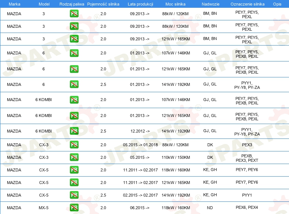
Task: Select the MX-5 model cell
Action: click(44, 208)
